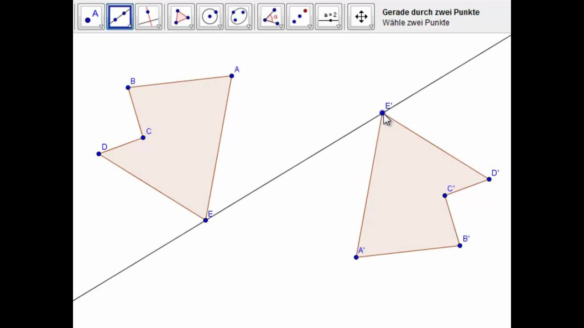Click reflected point A'
The width and height of the screenshot is (584, 328).
[x=356, y=257]
